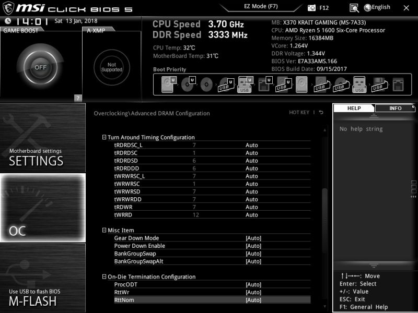Select the UEFI USB hard disk boot device
The width and height of the screenshot is (418, 313).
[x=283, y=85]
